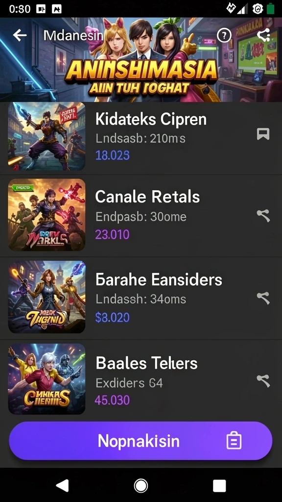
Task: Tap clipboard icon on Nopnakisin button
Action: pos(234,441)
